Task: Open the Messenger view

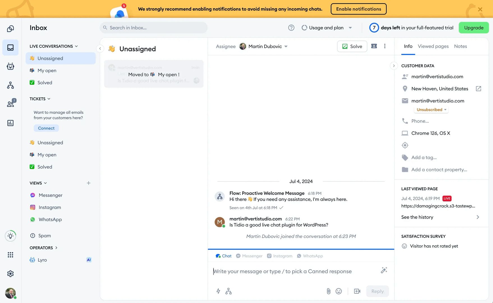Action: click(x=61, y=195)
